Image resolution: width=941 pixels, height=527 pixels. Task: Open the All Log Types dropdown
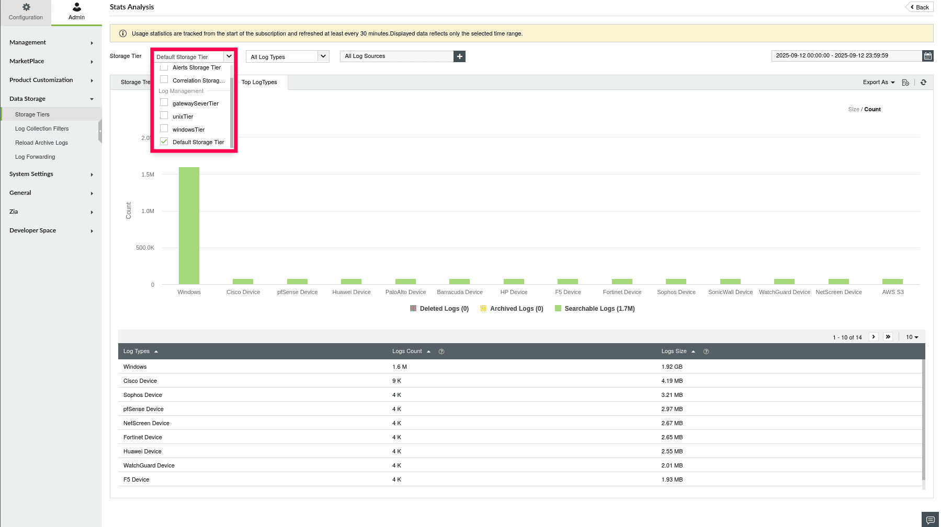tap(288, 56)
